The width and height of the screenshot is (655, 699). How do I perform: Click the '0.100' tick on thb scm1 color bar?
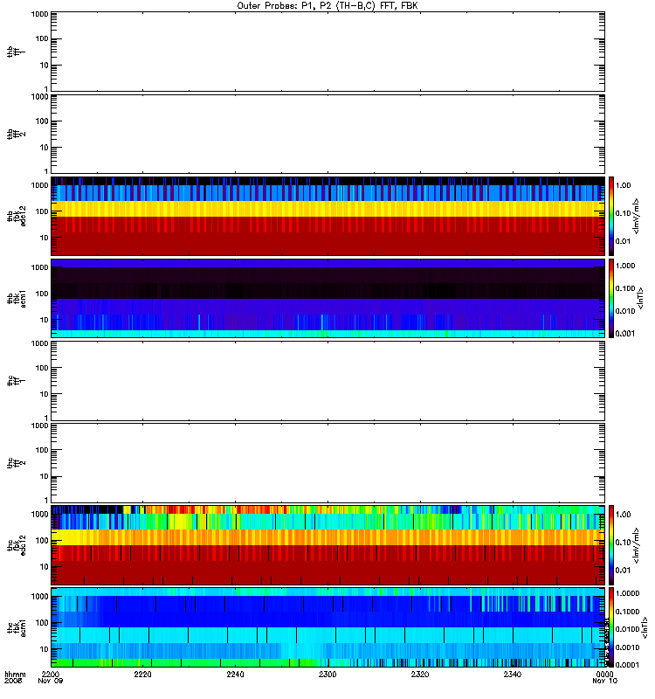tap(625, 288)
